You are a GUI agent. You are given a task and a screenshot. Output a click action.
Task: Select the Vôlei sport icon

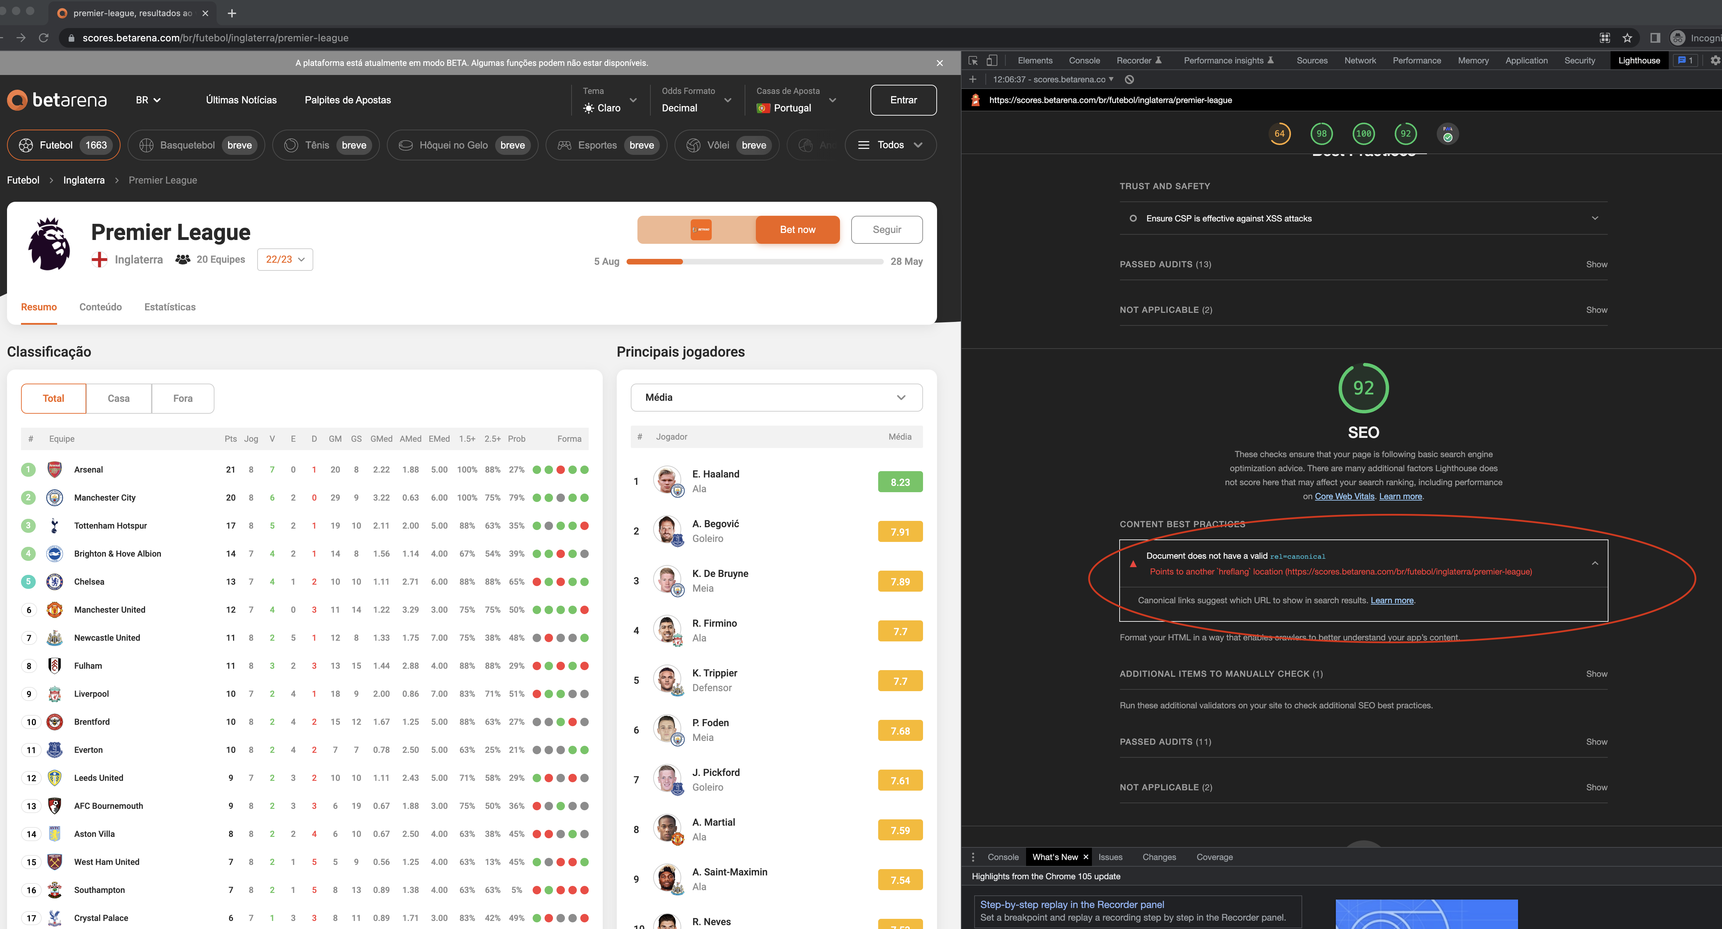pyautogui.click(x=693, y=145)
